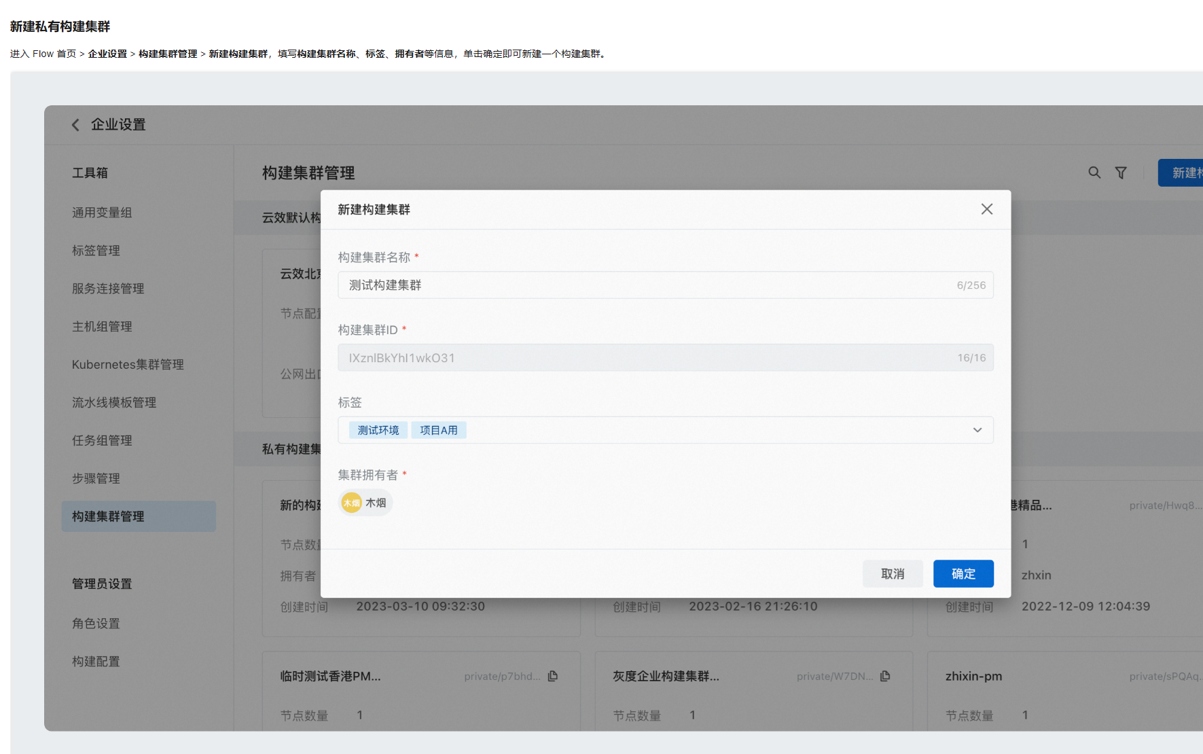1203x754 pixels.
Task: Select 主机组管理 menu item
Action: tap(102, 327)
